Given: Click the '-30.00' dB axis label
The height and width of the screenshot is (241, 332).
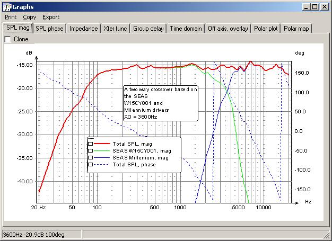Looking at the screenshot, I should tap(25, 135).
